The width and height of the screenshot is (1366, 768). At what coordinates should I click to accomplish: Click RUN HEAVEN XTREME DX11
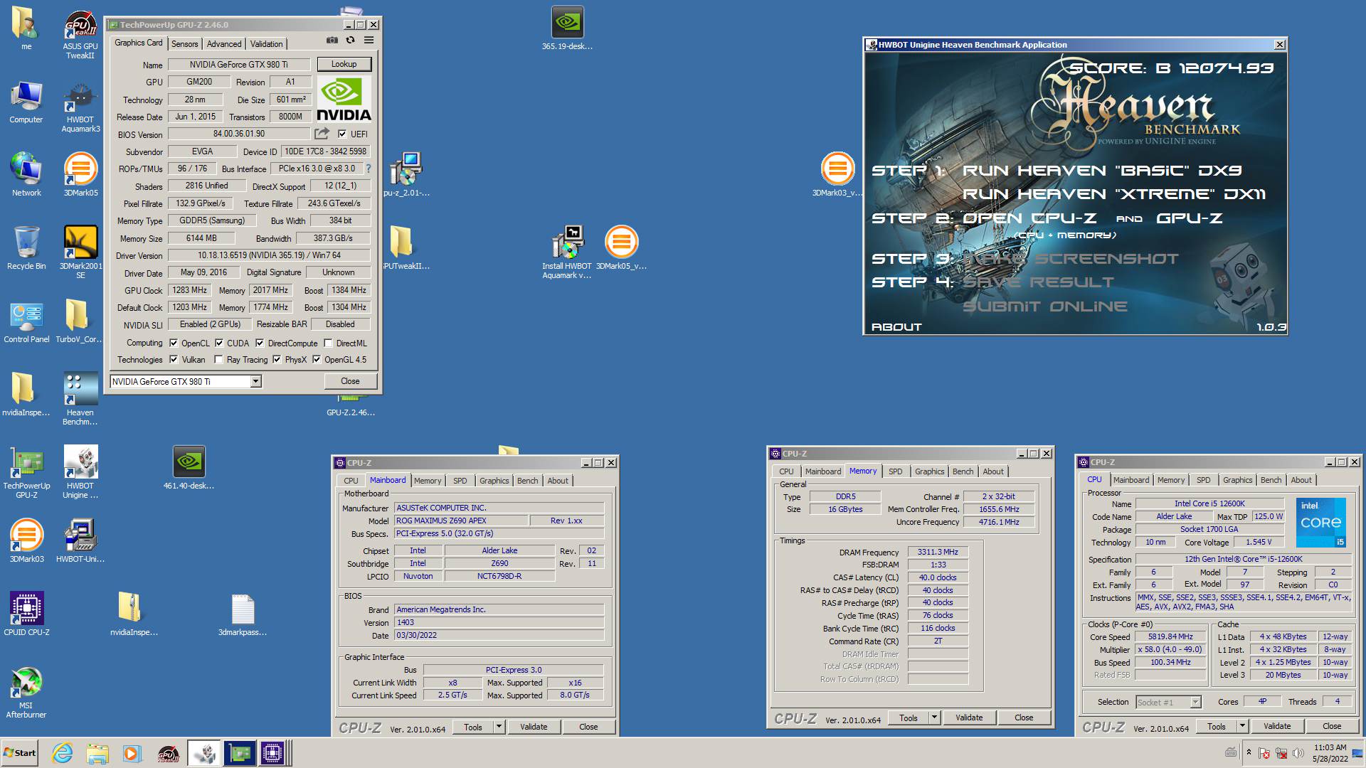(x=1114, y=194)
